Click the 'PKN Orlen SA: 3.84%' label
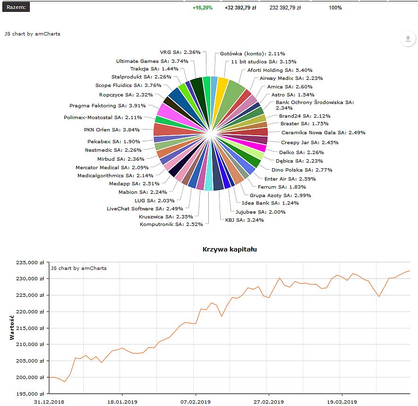Image resolution: width=418 pixels, height=406 pixels. click(x=112, y=130)
